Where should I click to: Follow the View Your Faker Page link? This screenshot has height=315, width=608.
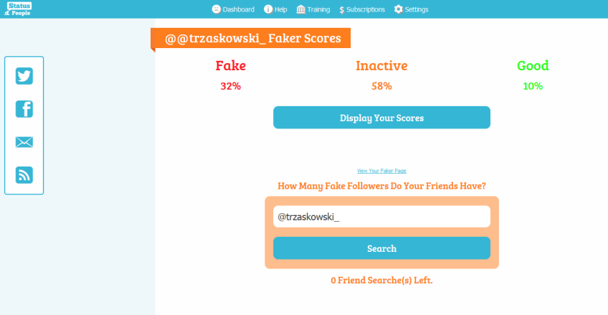point(381,171)
